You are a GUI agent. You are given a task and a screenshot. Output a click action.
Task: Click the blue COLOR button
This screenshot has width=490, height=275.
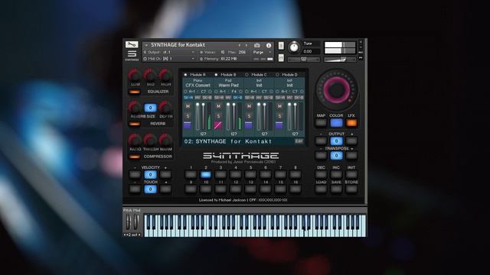tap(336, 123)
